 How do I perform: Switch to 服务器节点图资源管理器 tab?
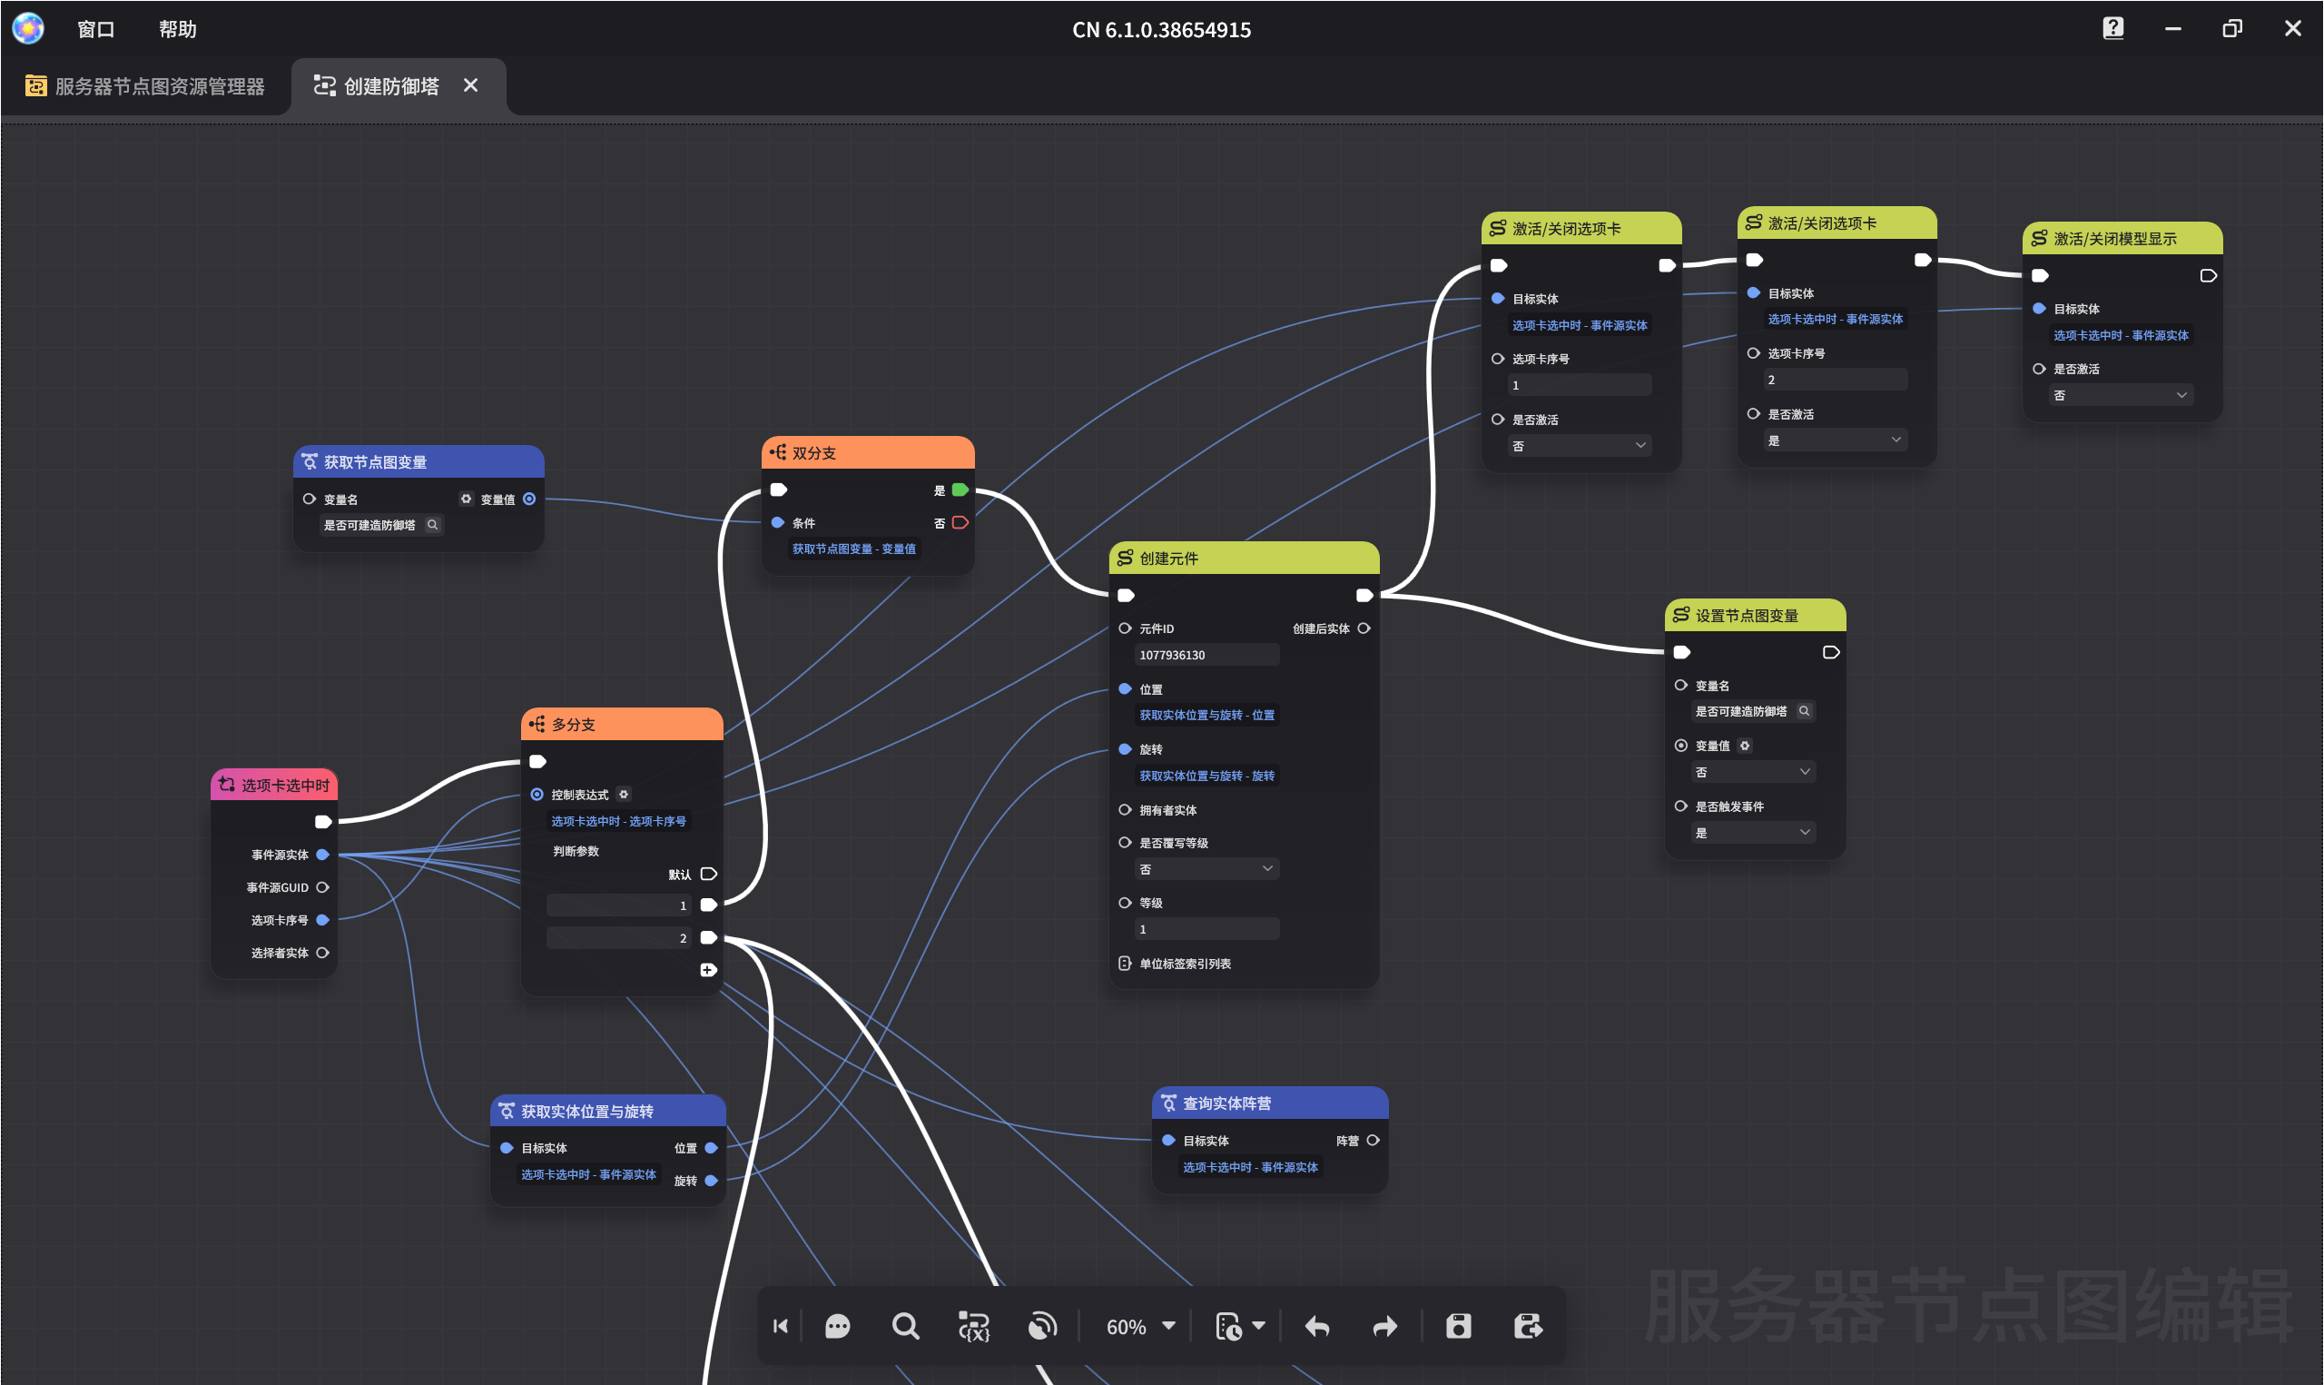pos(145,86)
